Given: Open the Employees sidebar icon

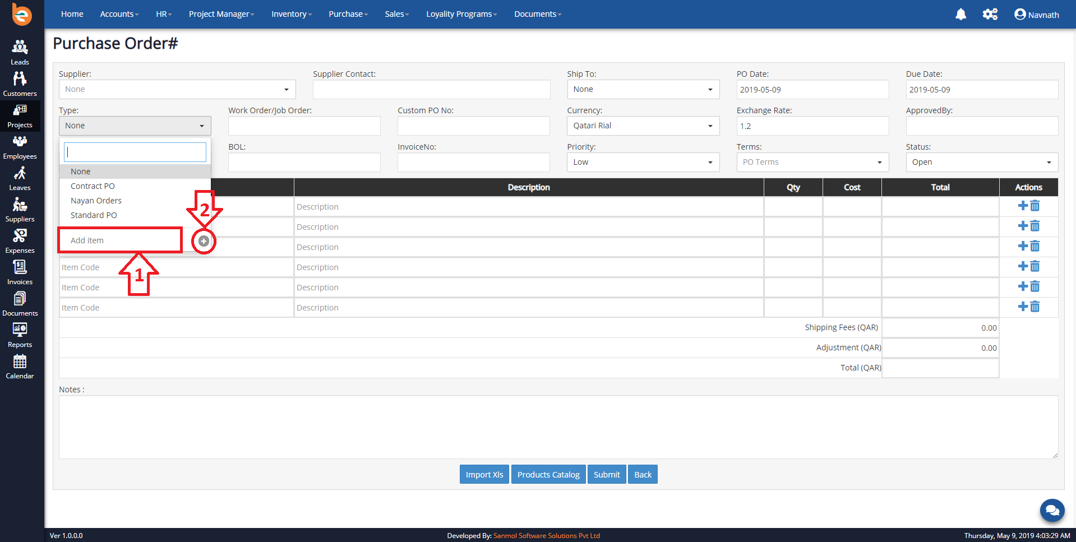Looking at the screenshot, I should 20,147.
